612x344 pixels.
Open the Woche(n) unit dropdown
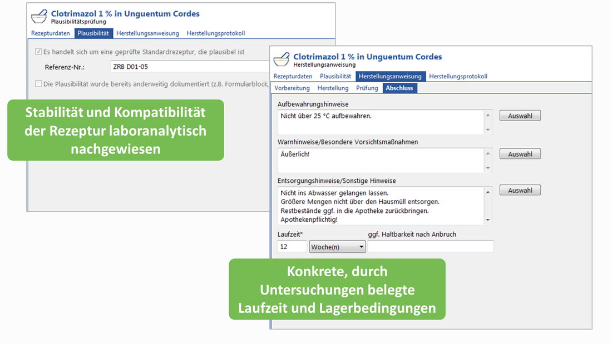point(337,247)
